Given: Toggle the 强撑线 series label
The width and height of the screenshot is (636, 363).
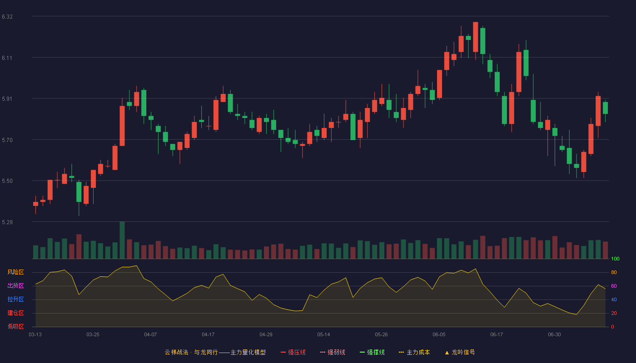Looking at the screenshot, I should point(376,352).
